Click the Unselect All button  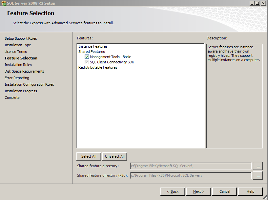[x=115, y=156]
